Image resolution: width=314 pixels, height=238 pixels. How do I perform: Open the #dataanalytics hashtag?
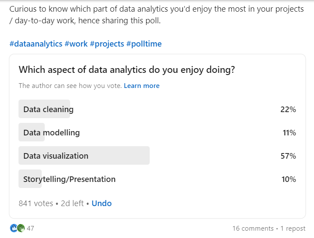pos(36,44)
